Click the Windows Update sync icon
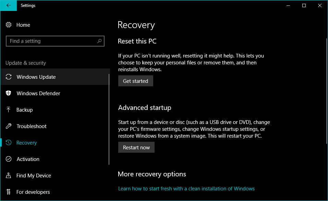328x201 pixels. [9, 77]
